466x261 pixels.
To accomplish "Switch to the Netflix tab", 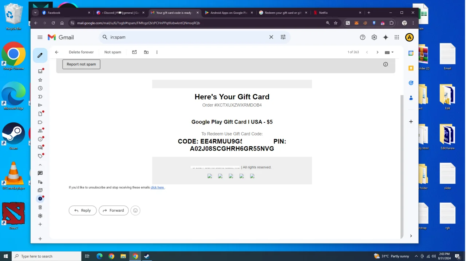I will 337,13.
